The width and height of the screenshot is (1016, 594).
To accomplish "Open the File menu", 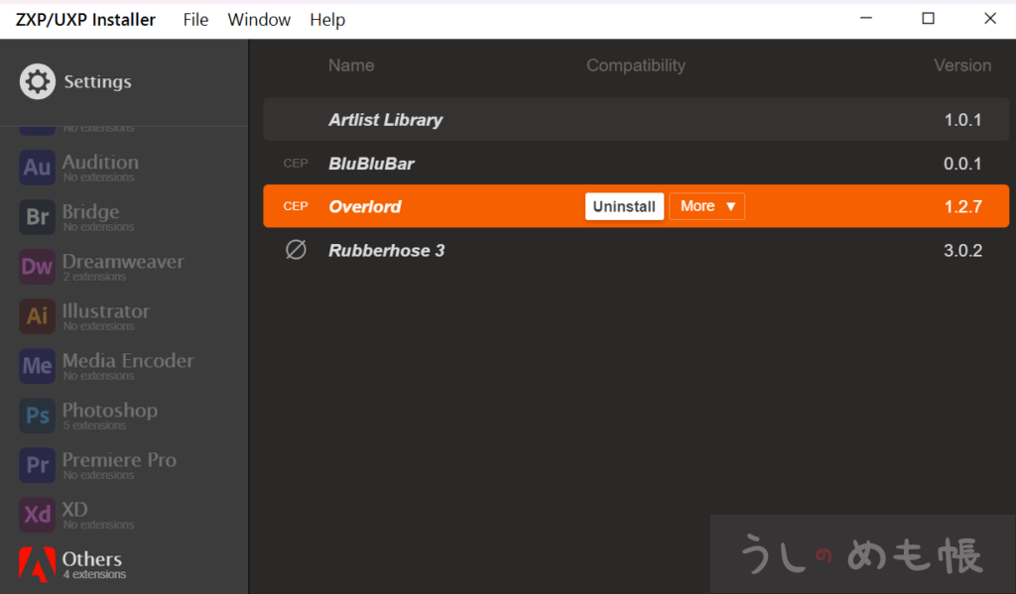I will 195,20.
